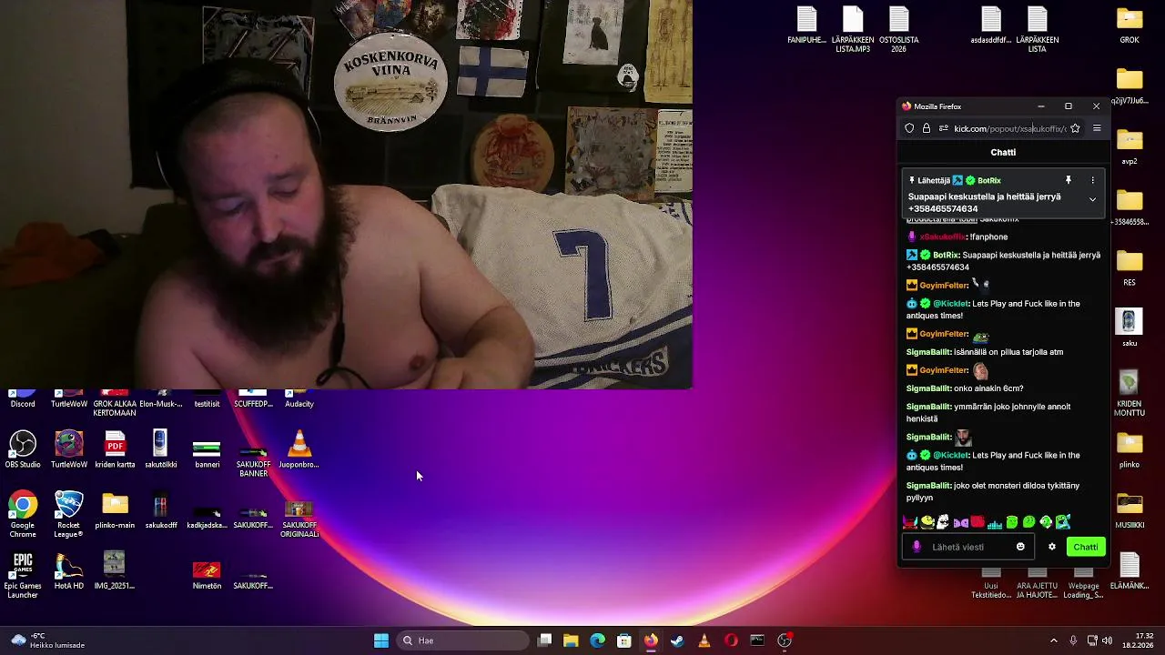Open Google Chrome desktop shortcut
This screenshot has width=1165, height=655.
tap(23, 514)
